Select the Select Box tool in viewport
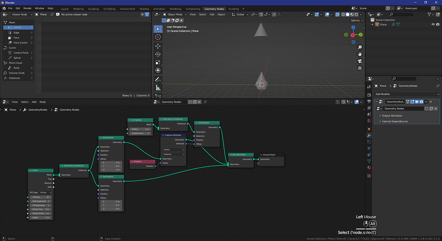 158,29
